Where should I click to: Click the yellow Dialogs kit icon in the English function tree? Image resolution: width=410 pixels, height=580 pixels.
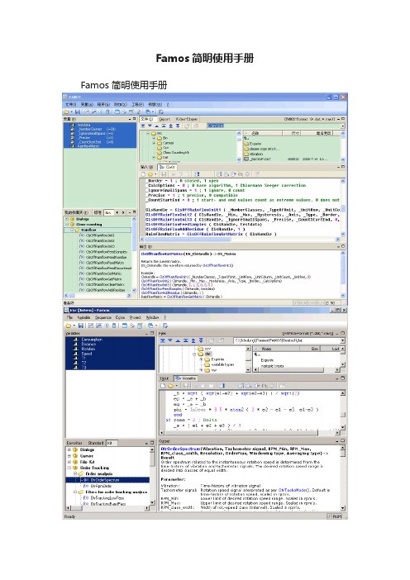click(x=75, y=449)
